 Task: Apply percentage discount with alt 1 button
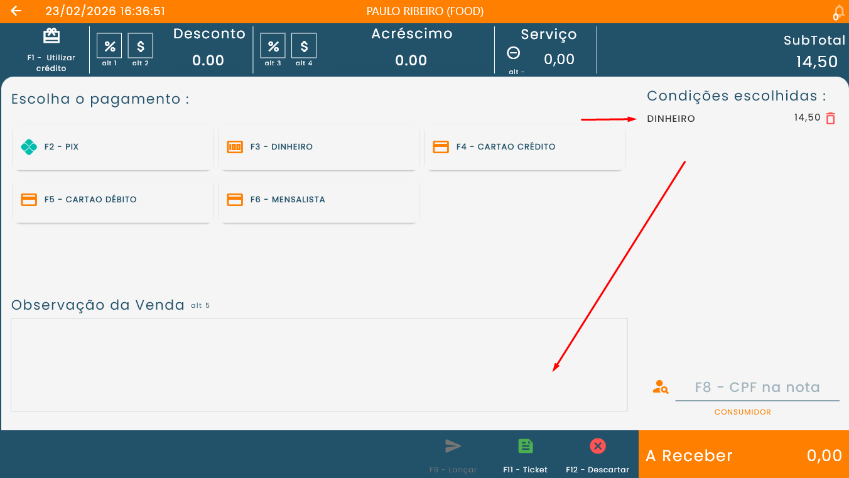[110, 46]
